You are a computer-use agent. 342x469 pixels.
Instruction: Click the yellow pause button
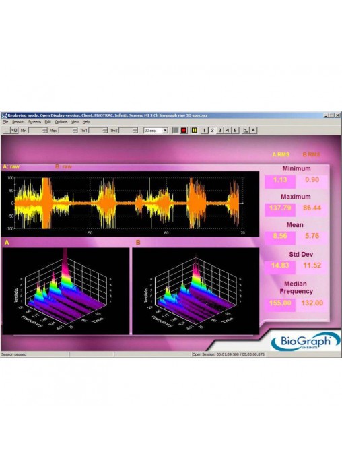[194, 131]
